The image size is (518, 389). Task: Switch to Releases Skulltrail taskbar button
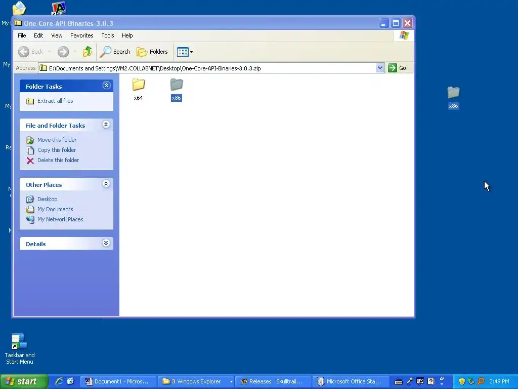pos(273,381)
